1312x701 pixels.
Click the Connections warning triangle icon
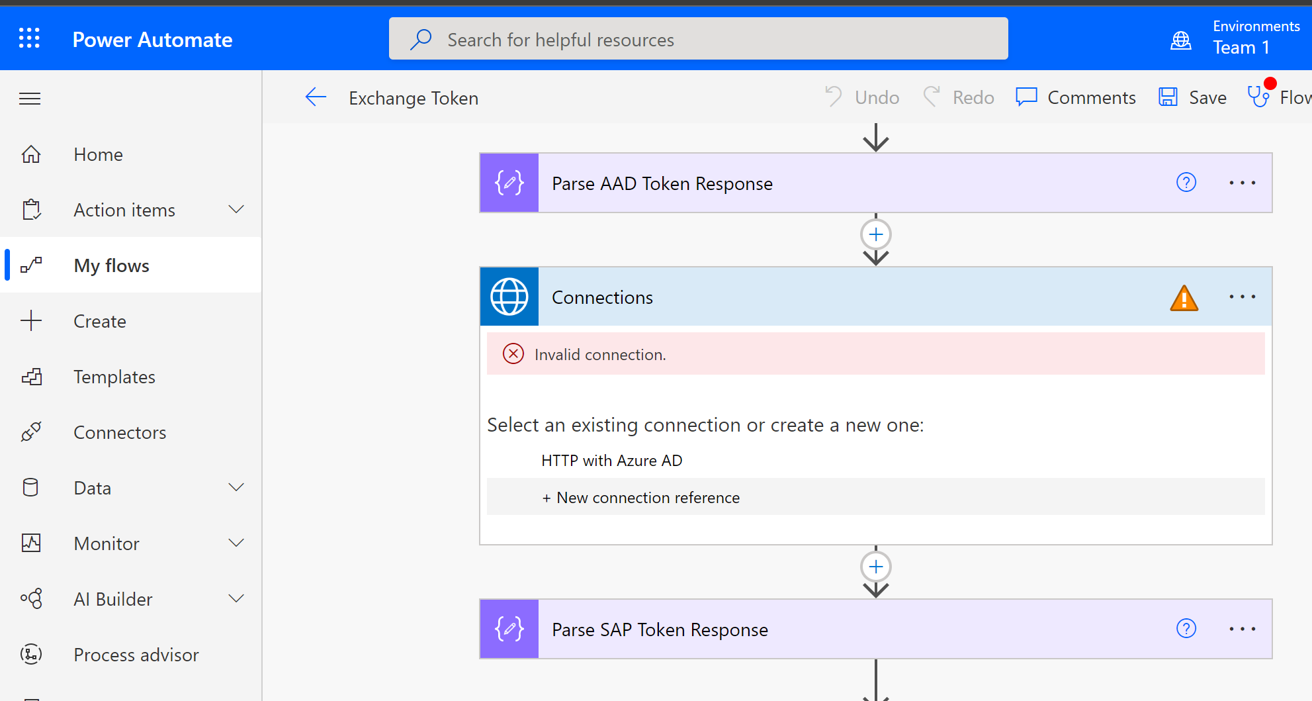pos(1184,298)
